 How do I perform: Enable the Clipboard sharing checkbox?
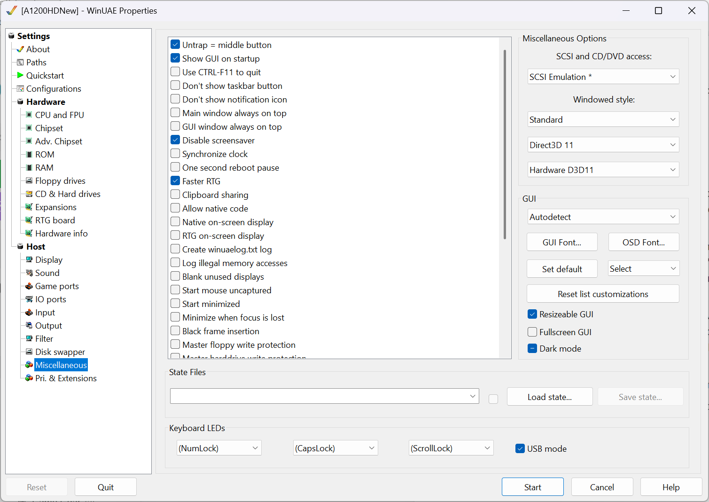pyautogui.click(x=175, y=195)
